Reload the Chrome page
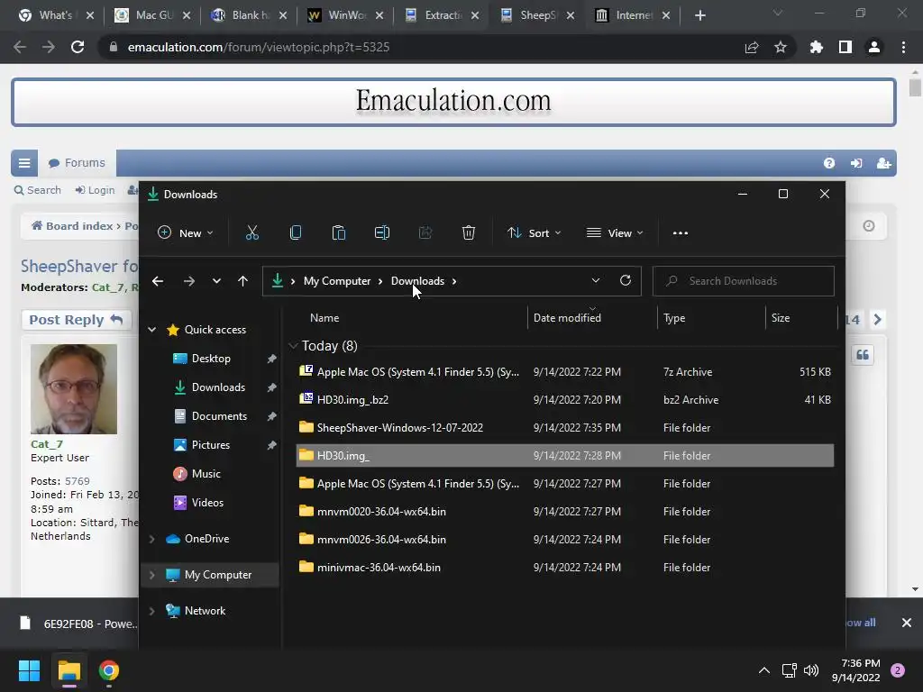923x692 pixels. click(78, 47)
